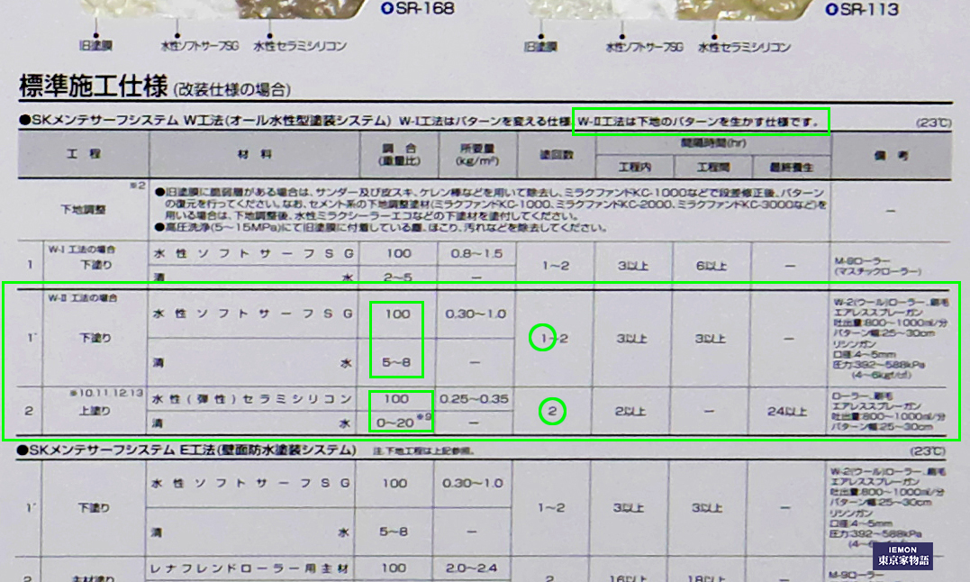
Task: Click the 水性(弾性)セラミシリコン material cell
Action: tap(252, 398)
